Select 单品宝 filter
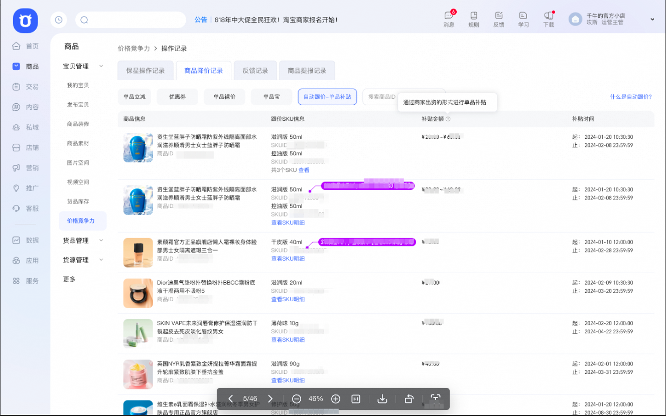Viewport: 666px width, 416px height. pos(272,97)
